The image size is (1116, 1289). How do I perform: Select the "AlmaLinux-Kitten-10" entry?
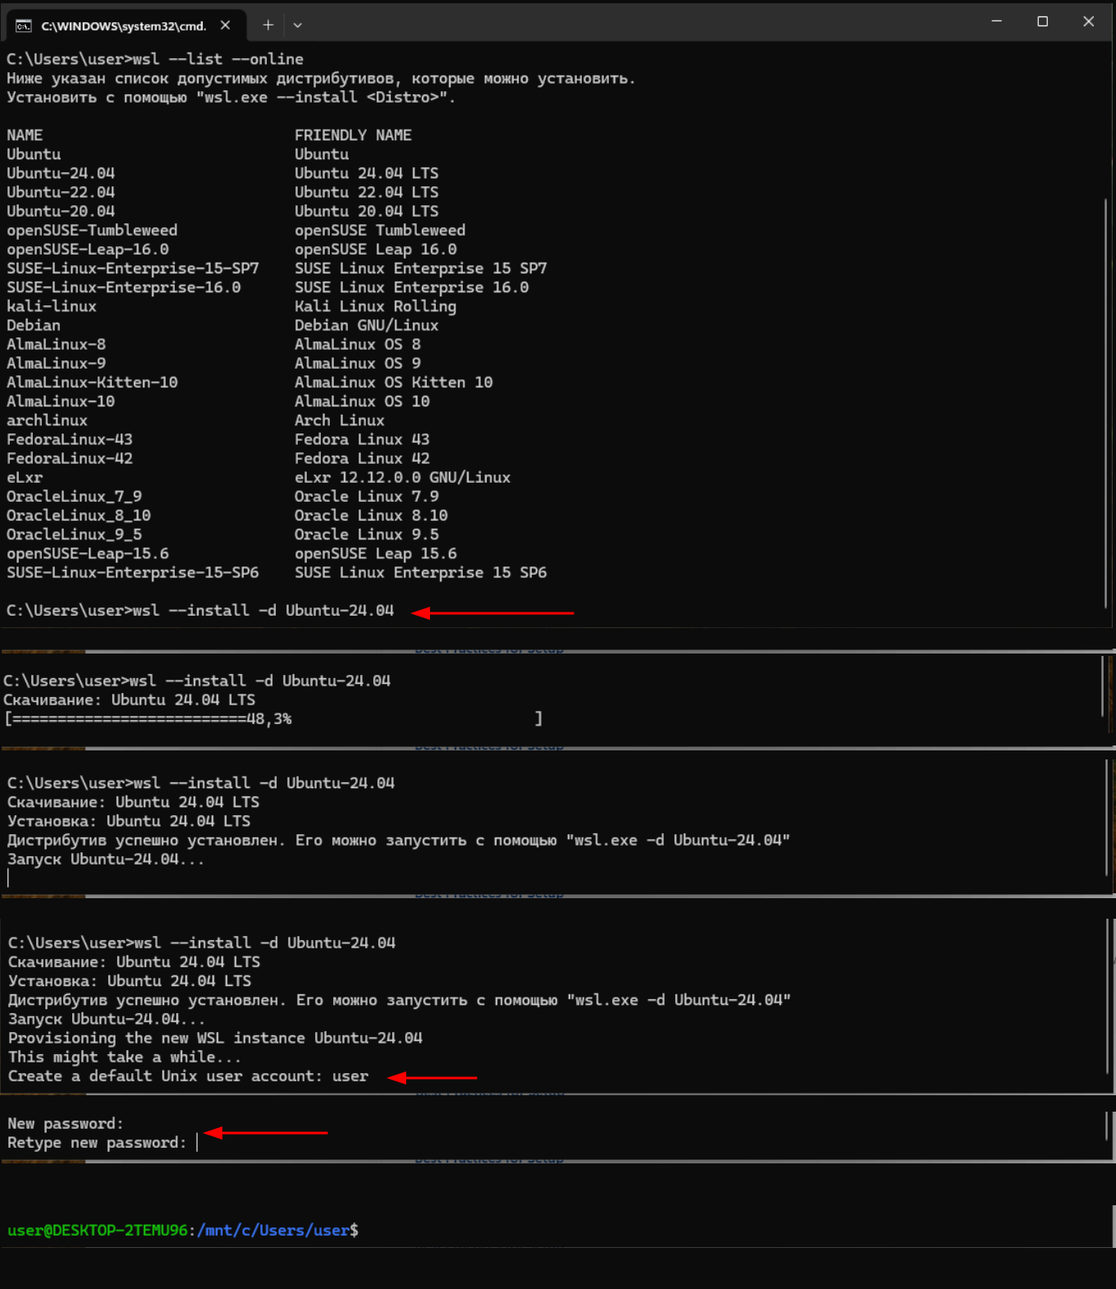pos(92,382)
